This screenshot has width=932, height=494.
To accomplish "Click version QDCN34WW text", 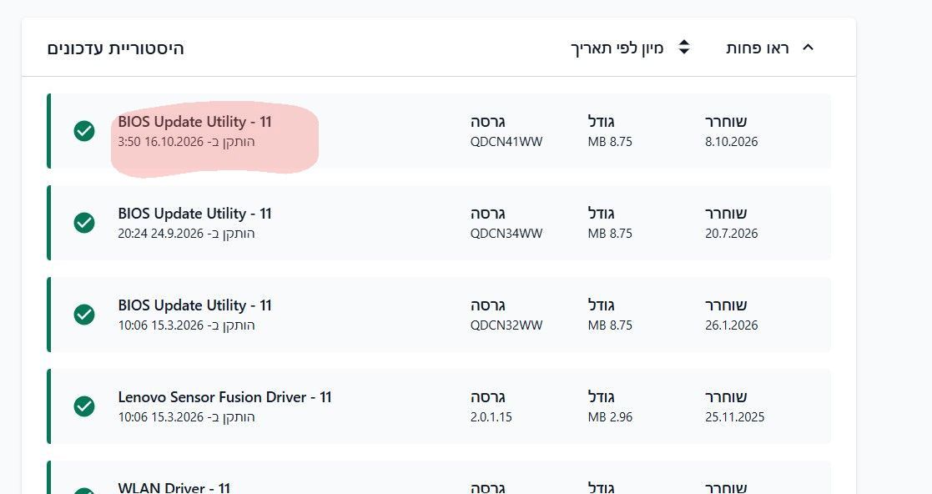I will click(506, 234).
